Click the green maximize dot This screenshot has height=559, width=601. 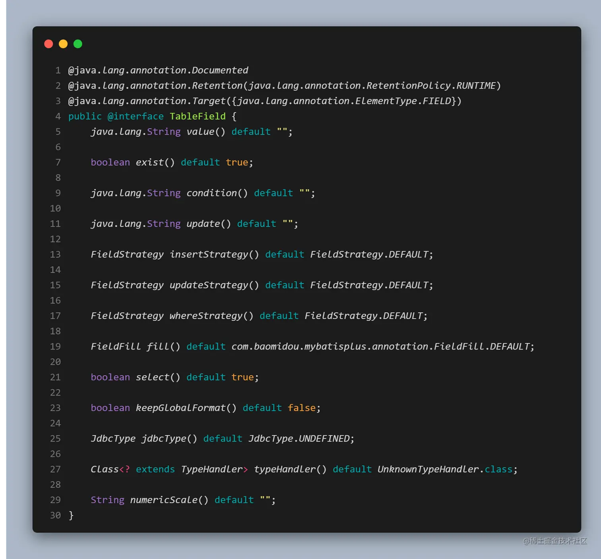78,44
